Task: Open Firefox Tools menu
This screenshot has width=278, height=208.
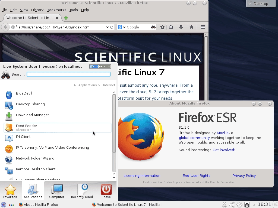Action: click(x=74, y=10)
